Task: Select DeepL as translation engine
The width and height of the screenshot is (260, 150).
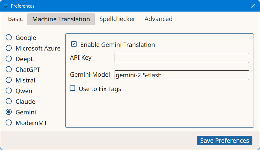Action: point(9,59)
